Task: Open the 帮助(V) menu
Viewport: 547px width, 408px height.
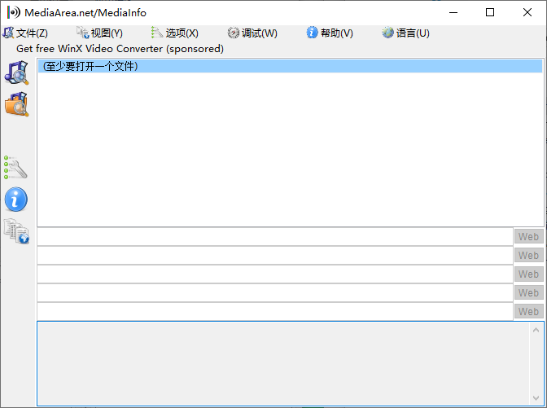Action: [330, 33]
